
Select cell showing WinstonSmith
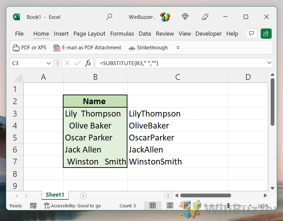pyautogui.click(x=178, y=162)
